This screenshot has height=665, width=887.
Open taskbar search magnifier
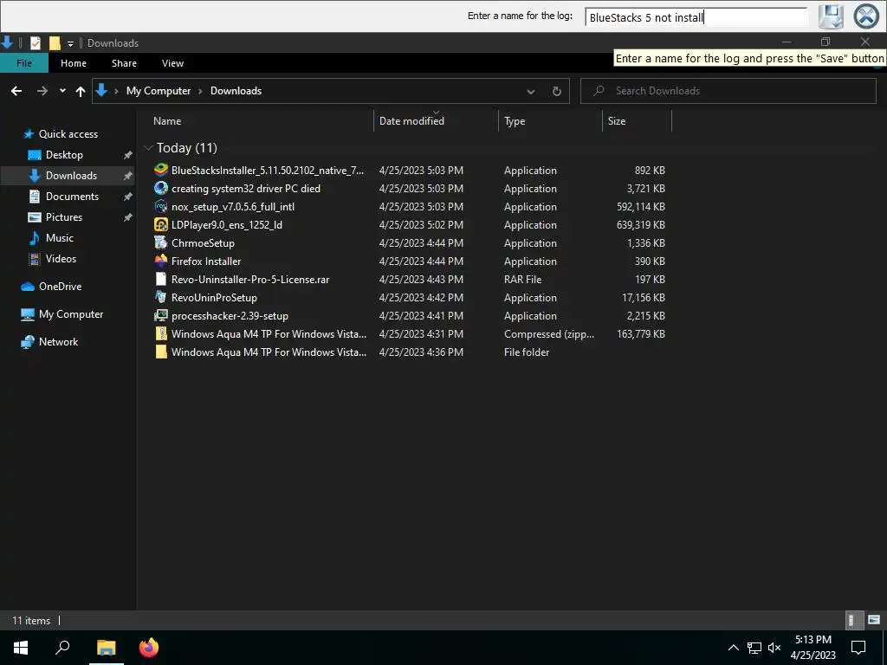tap(62, 648)
